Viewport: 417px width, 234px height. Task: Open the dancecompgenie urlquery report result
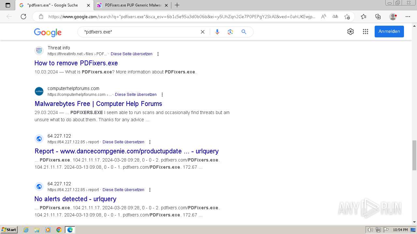[x=127, y=151]
